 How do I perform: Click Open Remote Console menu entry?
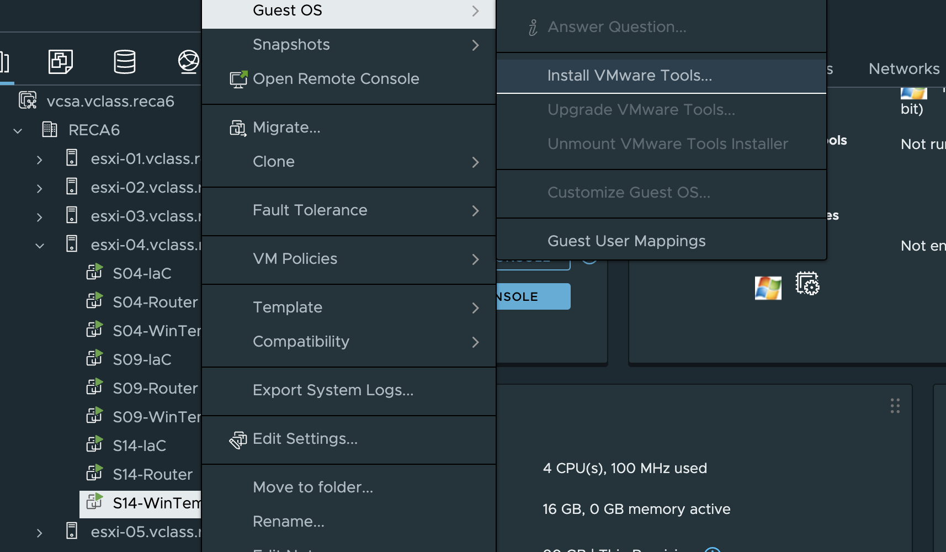[336, 79]
